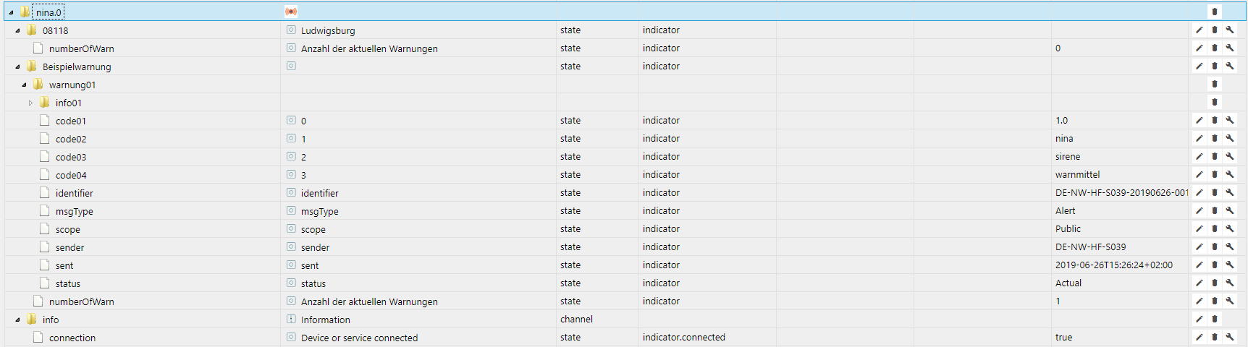Open wrench settings for sender row

click(1230, 247)
